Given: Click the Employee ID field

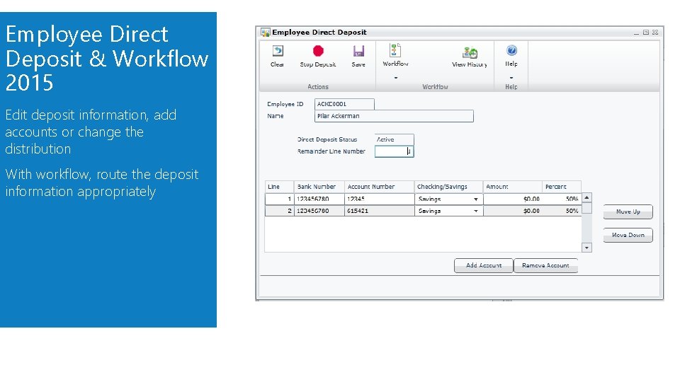Looking at the screenshot, I should (344, 104).
